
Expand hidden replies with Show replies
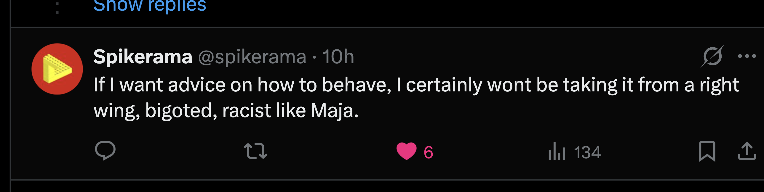(149, 6)
